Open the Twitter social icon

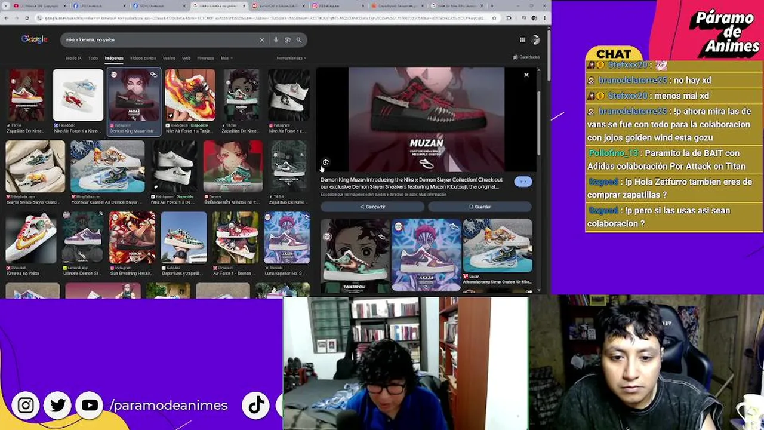(x=58, y=406)
